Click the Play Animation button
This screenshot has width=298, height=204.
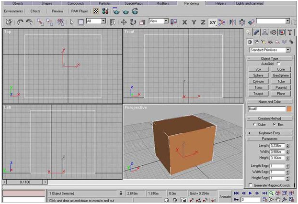pos(250,193)
